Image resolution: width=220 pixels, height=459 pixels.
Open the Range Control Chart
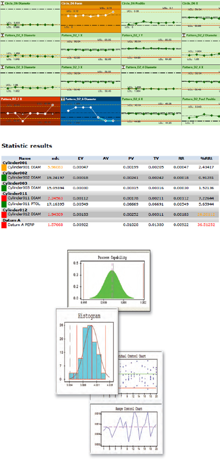pyautogui.click(x=126, y=428)
